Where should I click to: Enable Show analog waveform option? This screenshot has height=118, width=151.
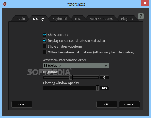coord(44,46)
